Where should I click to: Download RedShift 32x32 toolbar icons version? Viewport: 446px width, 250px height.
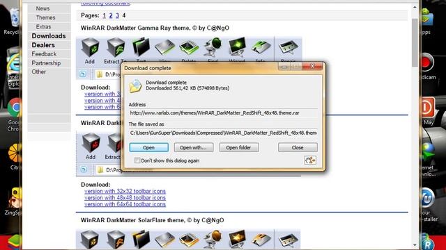(x=125, y=192)
